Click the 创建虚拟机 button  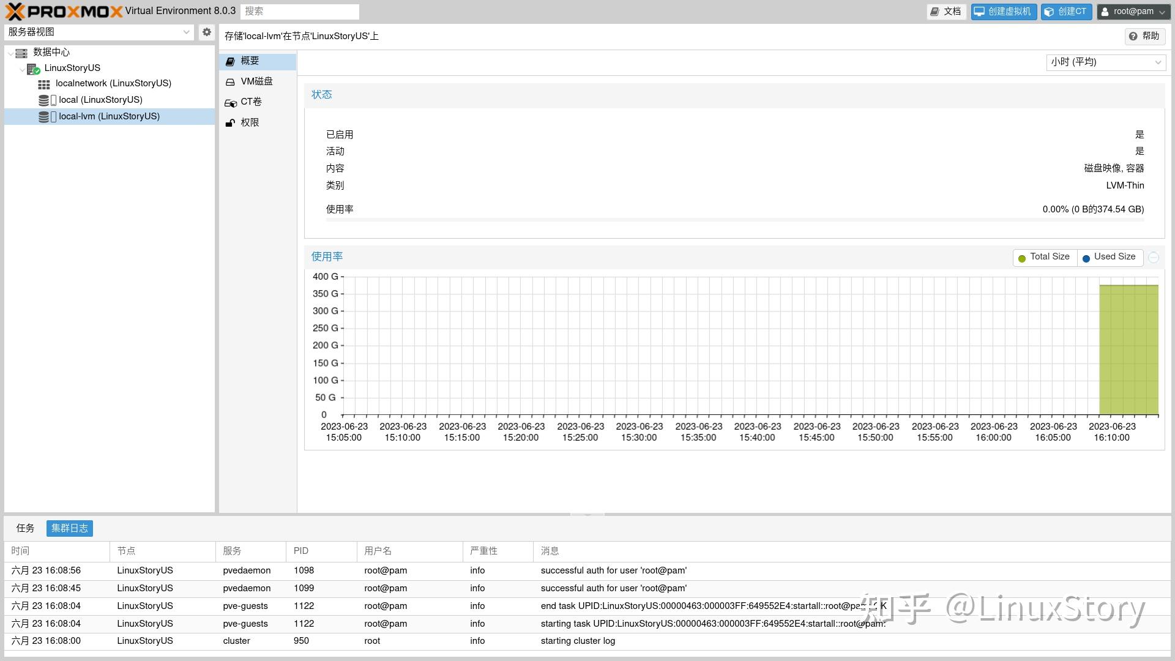1004,11
